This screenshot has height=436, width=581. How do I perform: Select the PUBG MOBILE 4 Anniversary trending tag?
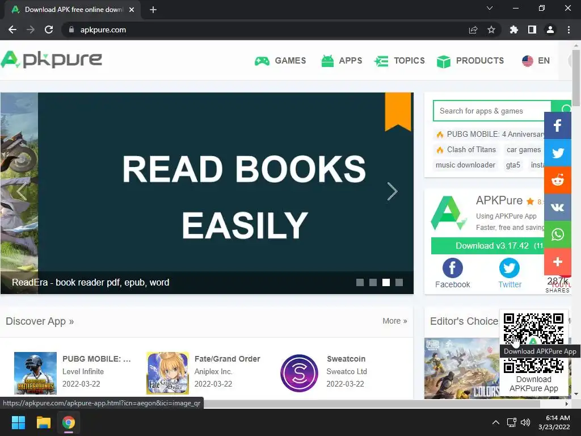(x=490, y=134)
